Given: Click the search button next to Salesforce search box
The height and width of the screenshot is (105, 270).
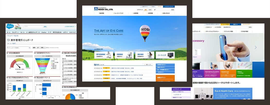Looking at the screenshot, I should coord(45,27).
